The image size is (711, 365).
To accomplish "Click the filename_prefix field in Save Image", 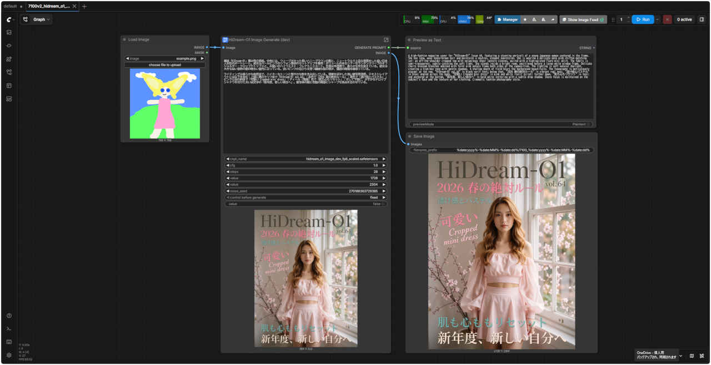I will (x=502, y=150).
